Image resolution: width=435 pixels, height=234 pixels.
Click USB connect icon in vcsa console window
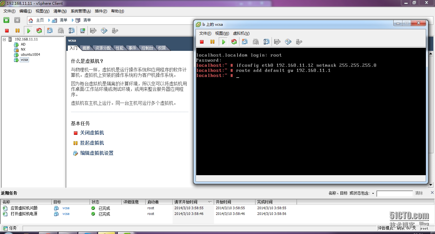299,42
